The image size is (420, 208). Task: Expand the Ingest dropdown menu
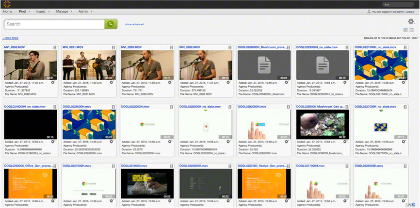pyautogui.click(x=43, y=12)
